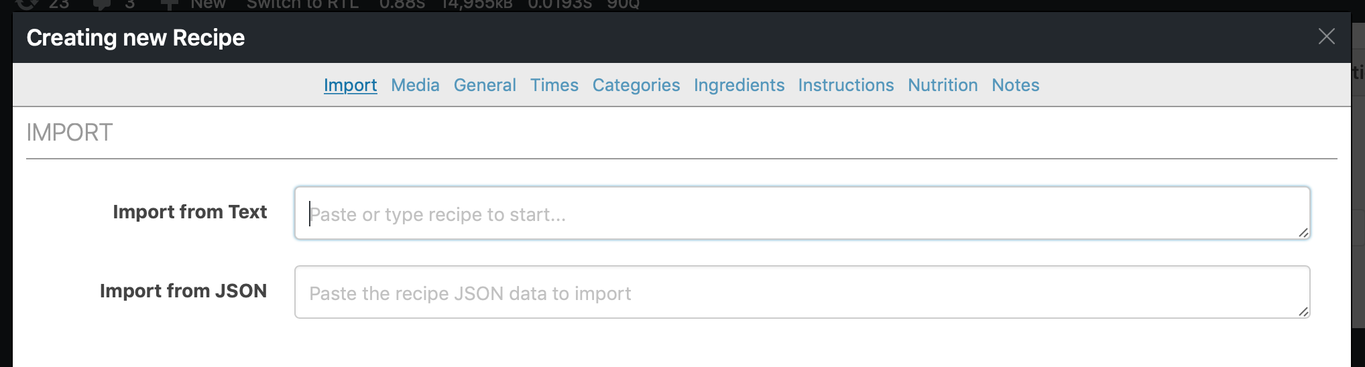Click the updates icon showing 23
The height and width of the screenshot is (367, 1365).
43,4
